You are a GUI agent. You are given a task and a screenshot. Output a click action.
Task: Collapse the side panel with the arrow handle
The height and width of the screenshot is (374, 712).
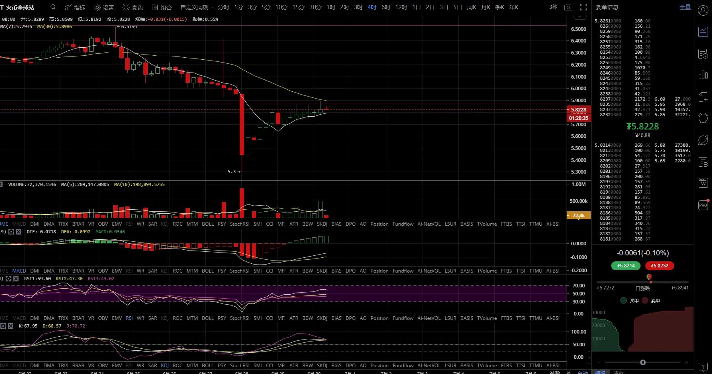(x=589, y=357)
